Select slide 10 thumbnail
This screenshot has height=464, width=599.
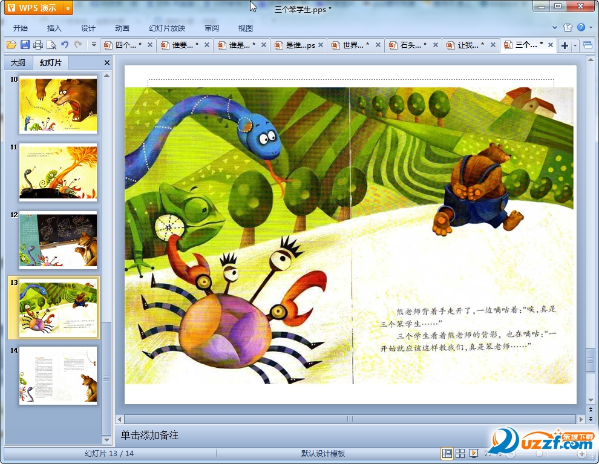coord(58,105)
